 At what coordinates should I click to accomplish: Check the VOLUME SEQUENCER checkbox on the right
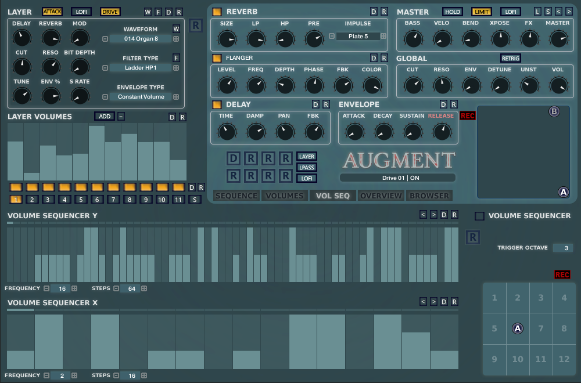479,215
